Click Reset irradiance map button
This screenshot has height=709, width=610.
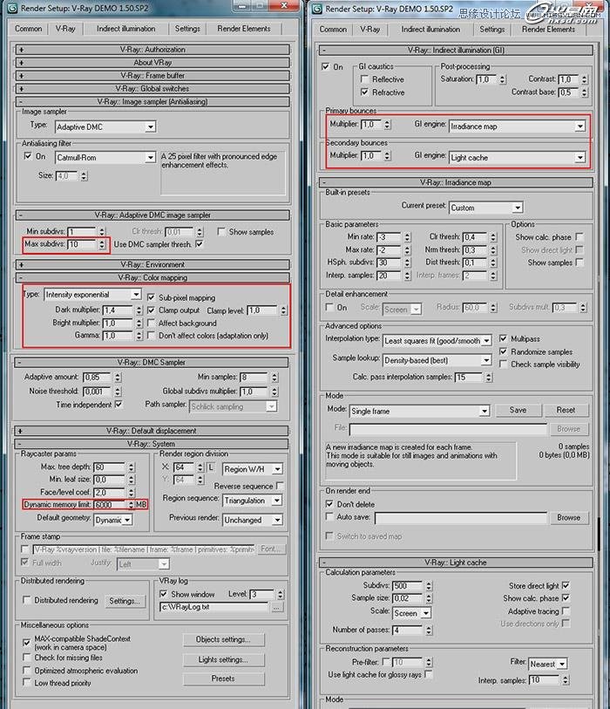566,410
